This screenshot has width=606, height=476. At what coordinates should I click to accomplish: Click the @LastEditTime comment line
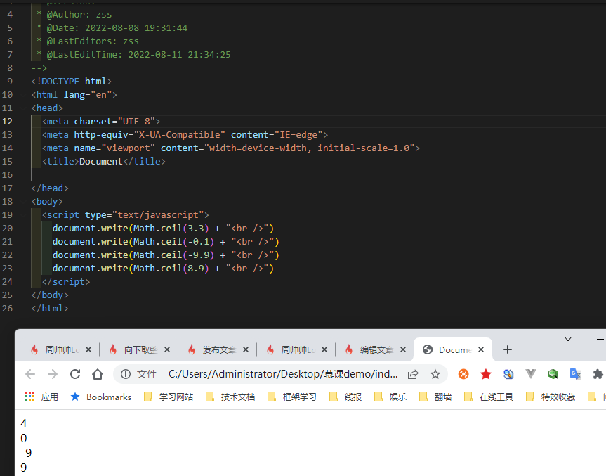click(133, 55)
